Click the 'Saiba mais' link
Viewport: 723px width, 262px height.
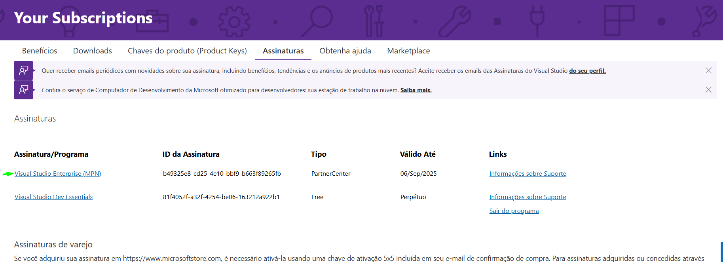click(x=416, y=90)
